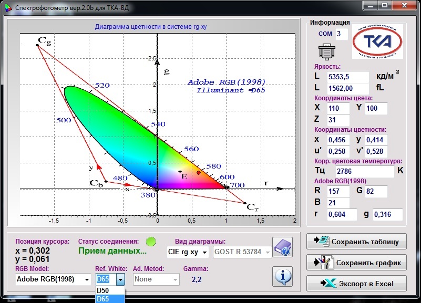Click the green connection status indicator

[x=151, y=242]
